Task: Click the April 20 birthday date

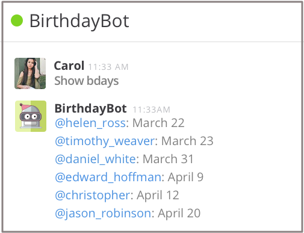Action: tap(179, 214)
